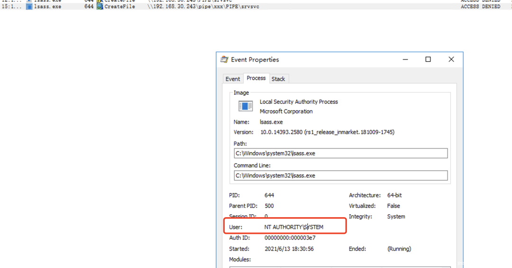Select version text 10.0.14393.2580
Screen dimensions: 512x268
281,132
